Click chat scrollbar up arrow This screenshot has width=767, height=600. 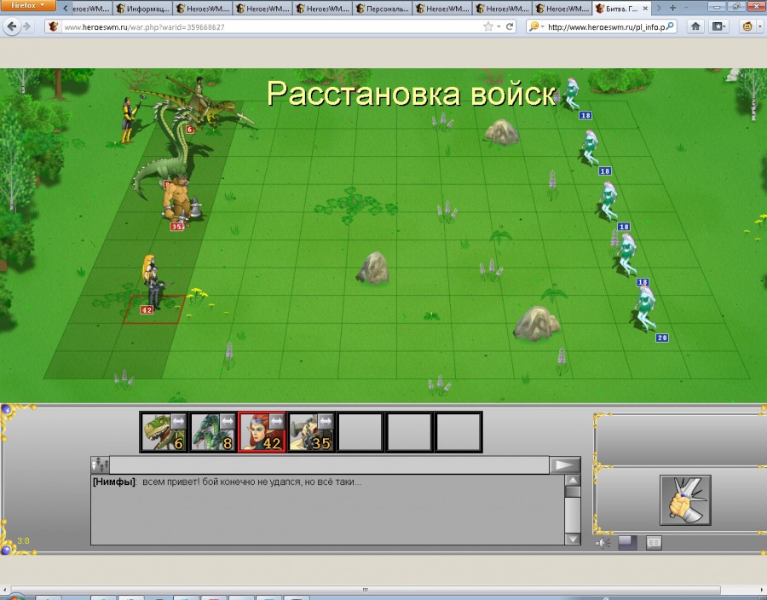tap(573, 480)
